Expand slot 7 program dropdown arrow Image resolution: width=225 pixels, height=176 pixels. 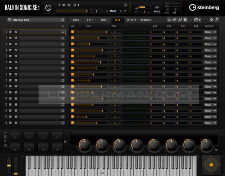tap(63, 68)
